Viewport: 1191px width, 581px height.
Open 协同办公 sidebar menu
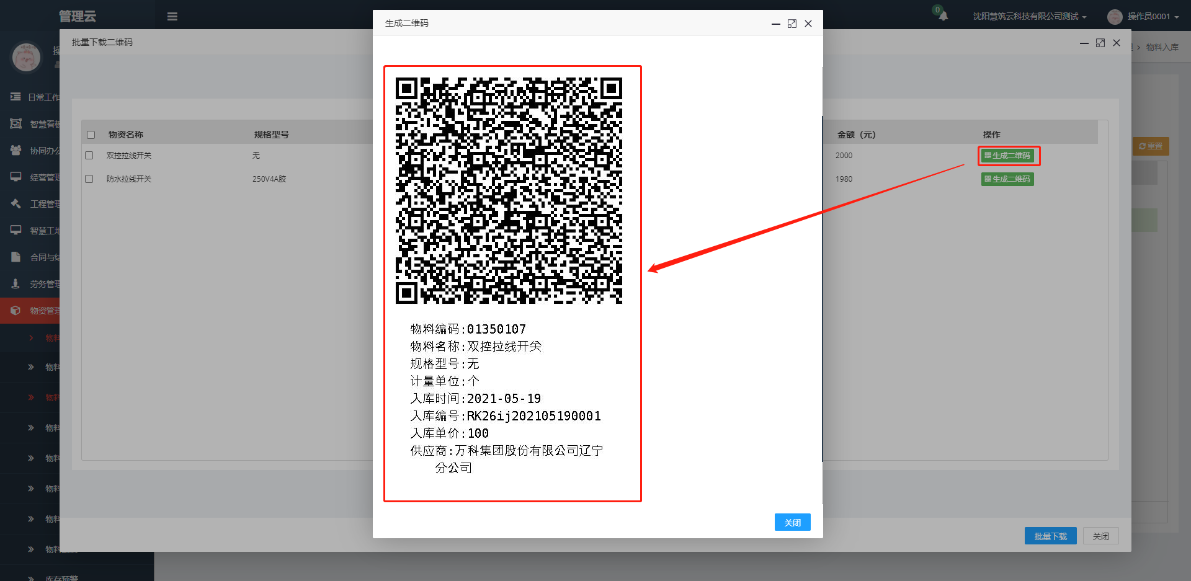pos(35,151)
